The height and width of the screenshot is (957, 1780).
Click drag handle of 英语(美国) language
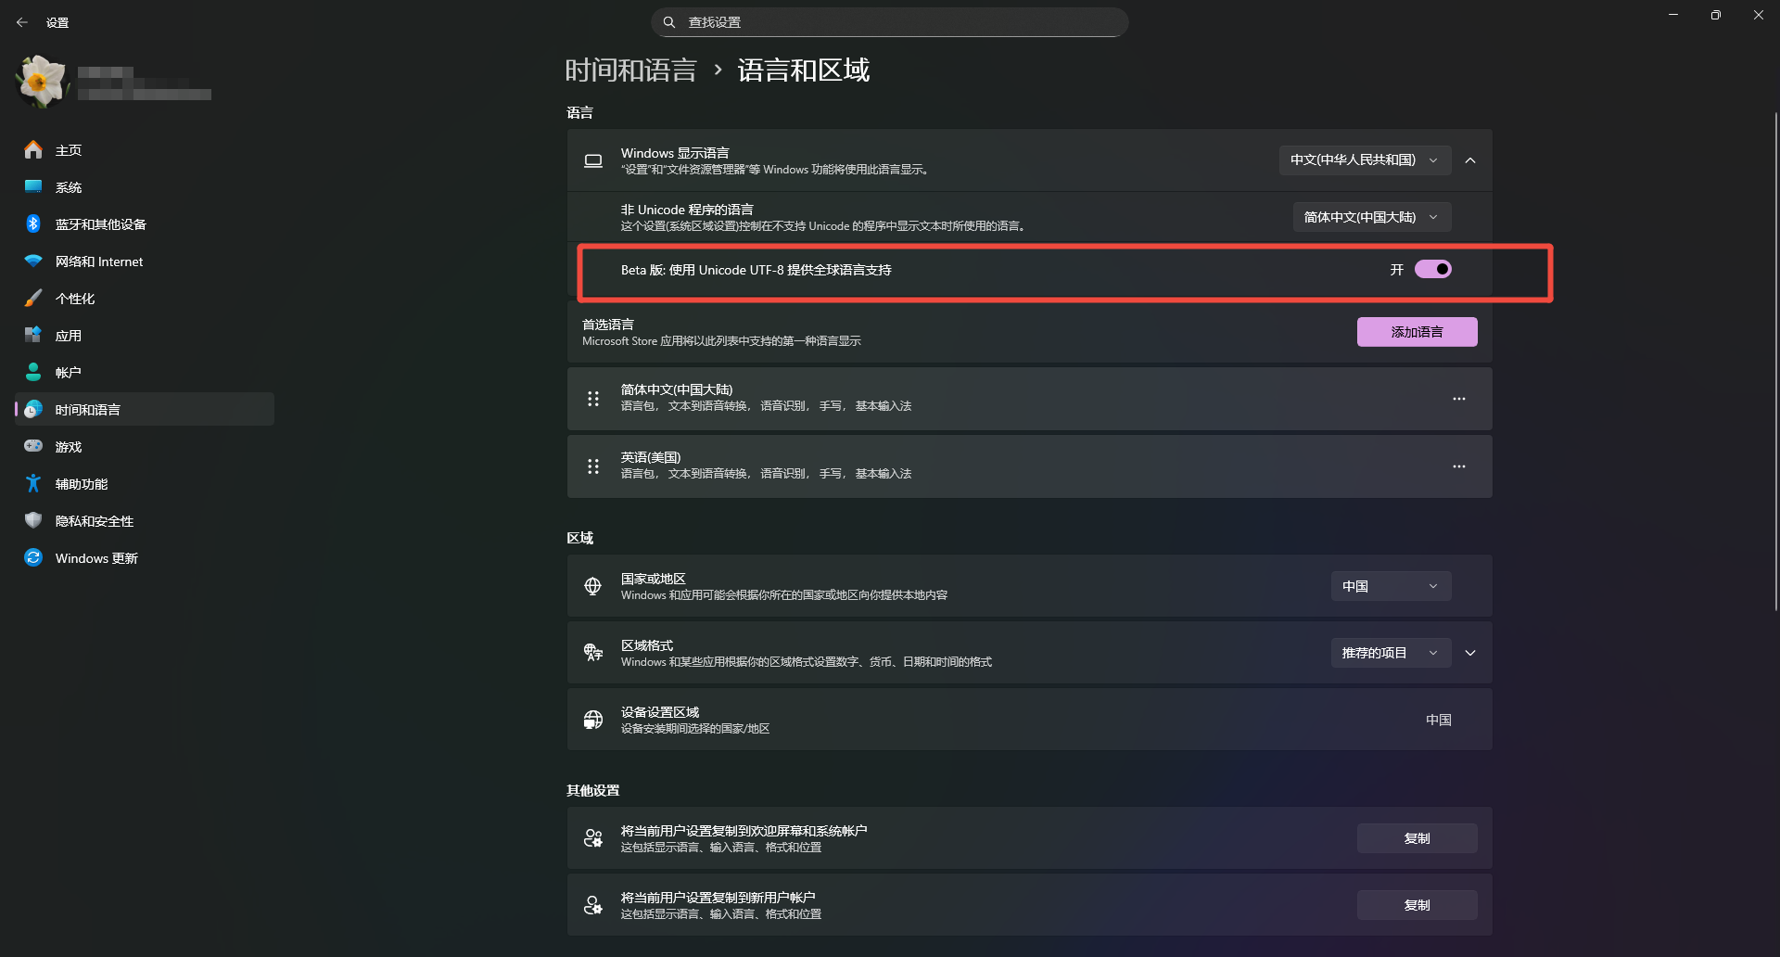(x=593, y=466)
